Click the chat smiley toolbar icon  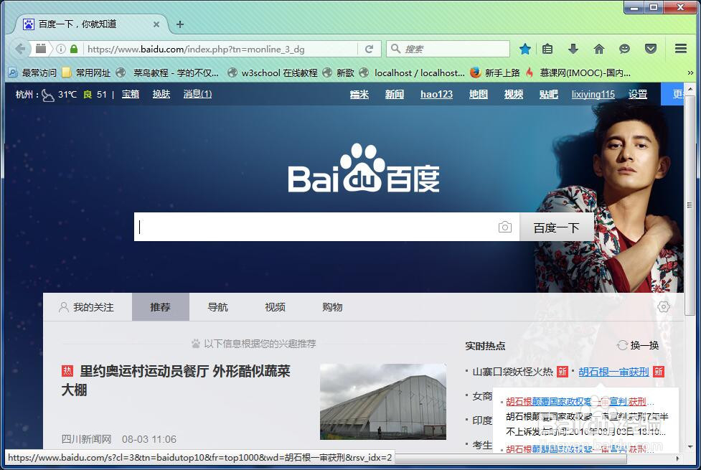click(624, 49)
